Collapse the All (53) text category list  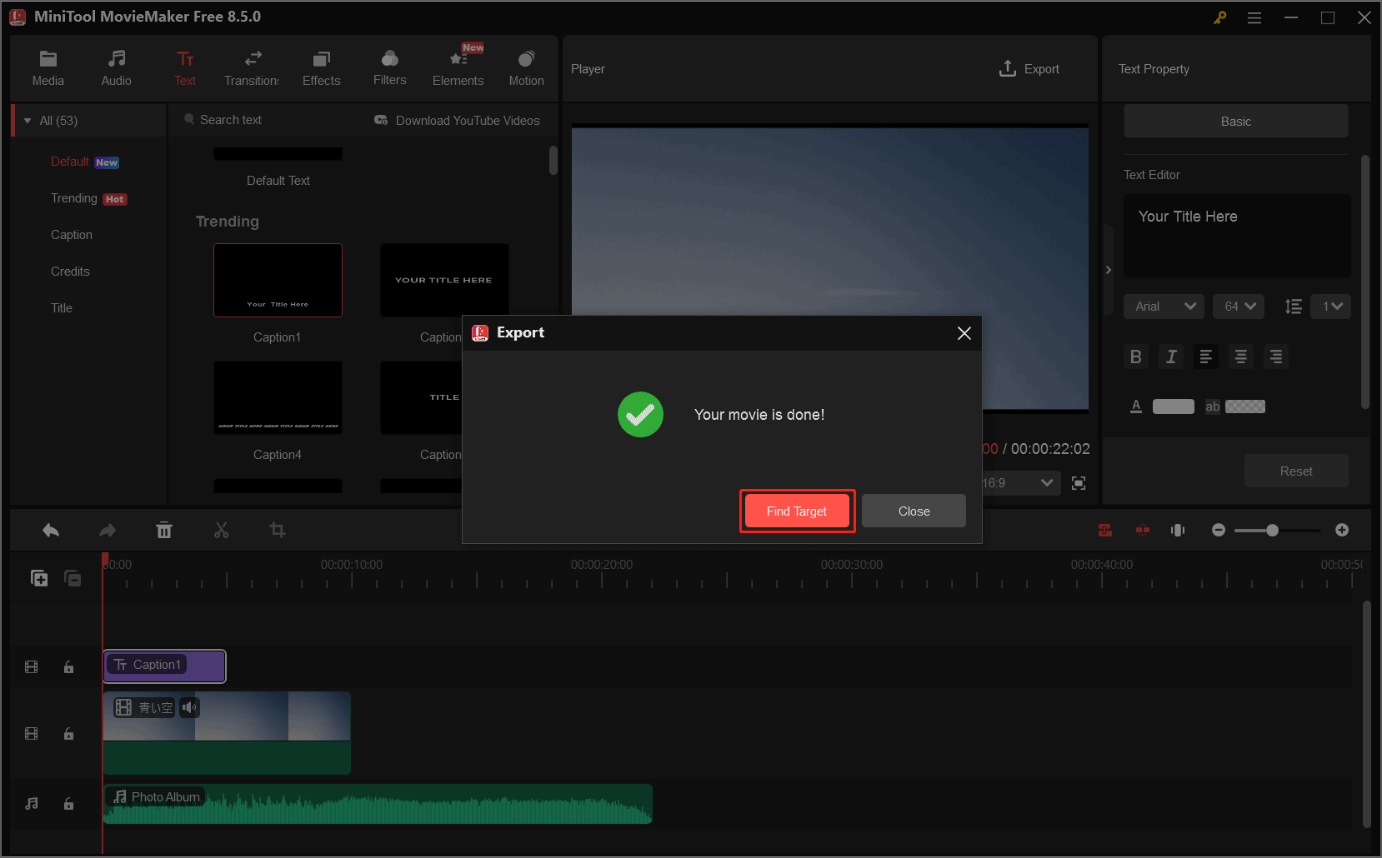(x=28, y=120)
